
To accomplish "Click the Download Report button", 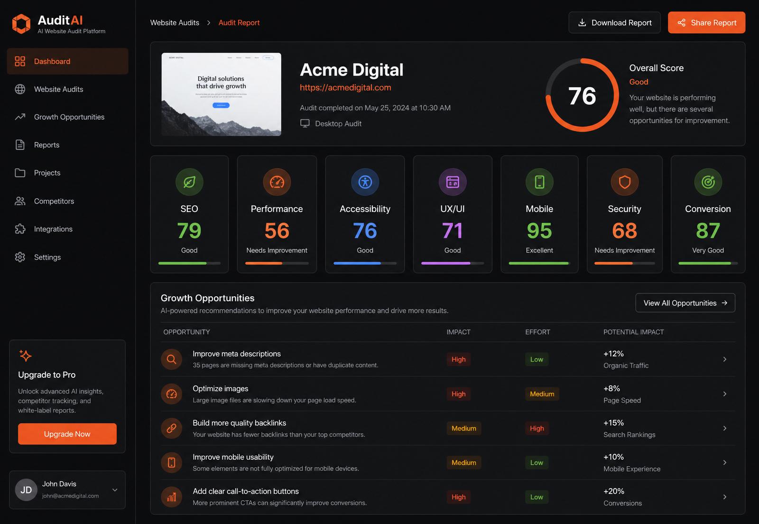I will tap(614, 23).
